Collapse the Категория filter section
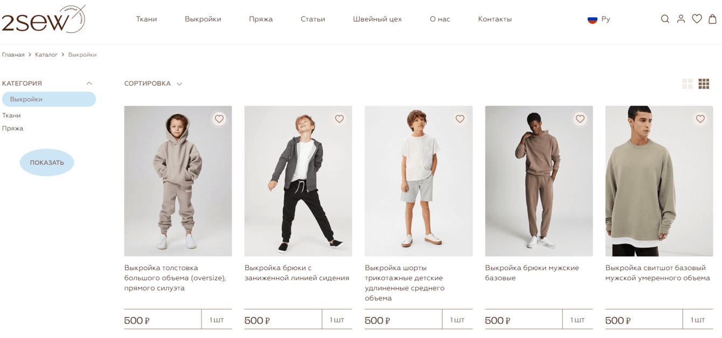722x338 pixels. tap(89, 84)
